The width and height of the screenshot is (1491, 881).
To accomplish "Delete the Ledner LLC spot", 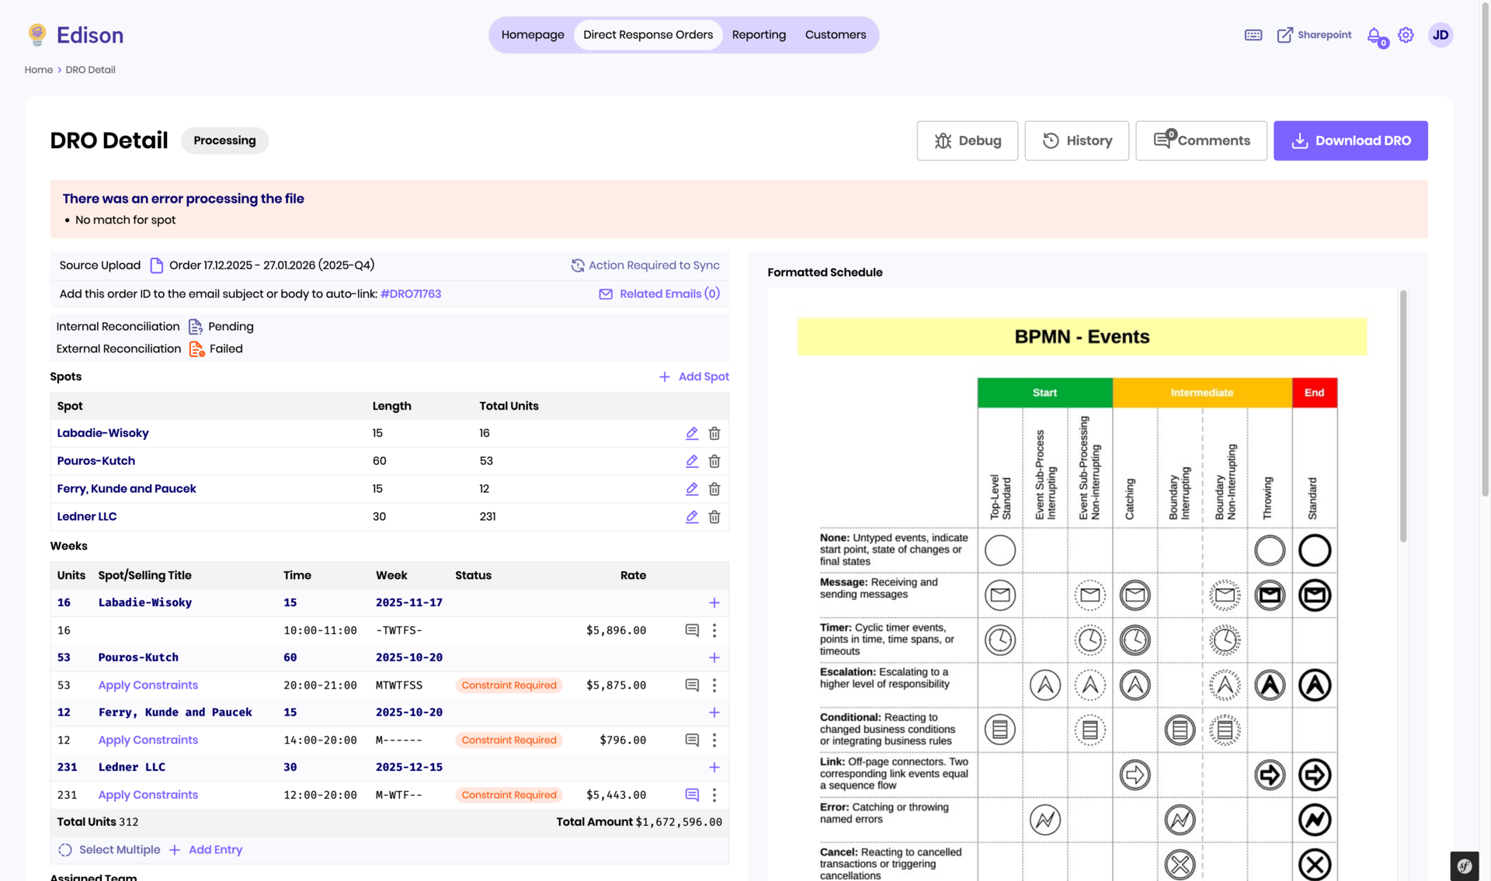I will coord(714,517).
